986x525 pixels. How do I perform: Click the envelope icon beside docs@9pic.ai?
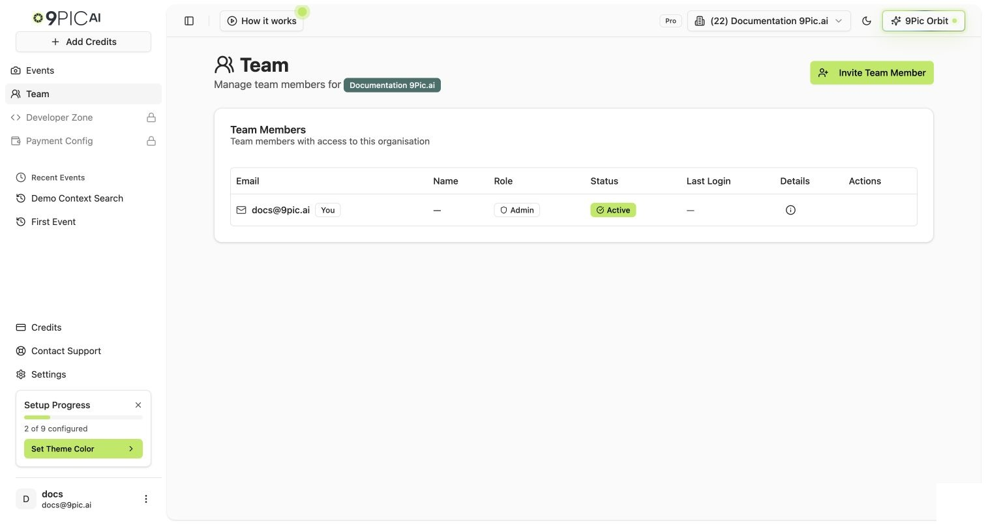241,210
